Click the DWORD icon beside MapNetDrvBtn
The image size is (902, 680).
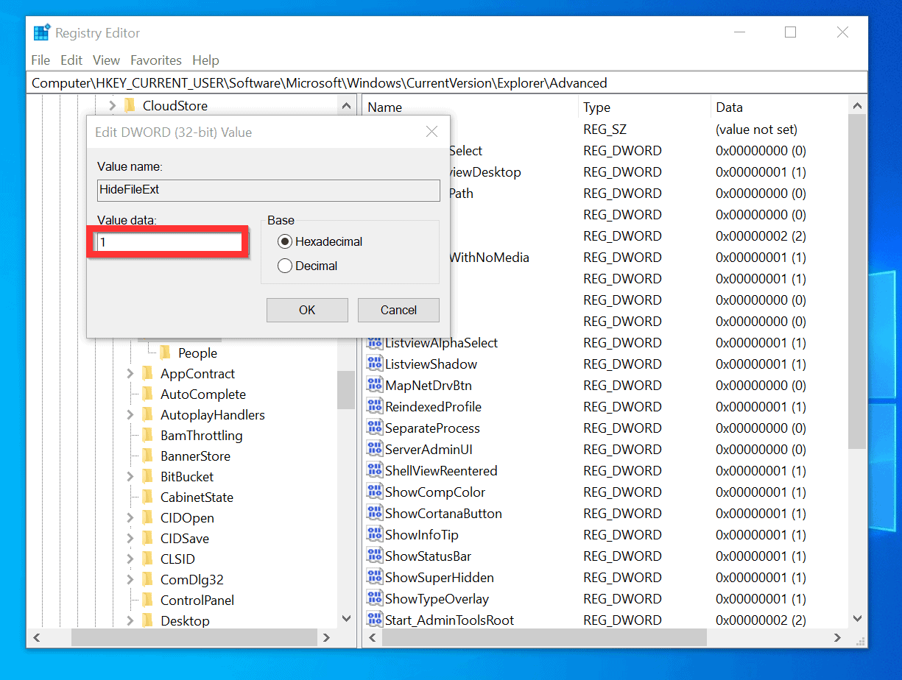point(373,385)
